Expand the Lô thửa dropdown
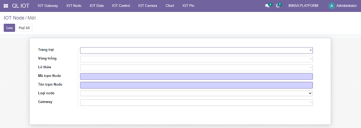The height and width of the screenshot is (128, 361). [x=196, y=67]
